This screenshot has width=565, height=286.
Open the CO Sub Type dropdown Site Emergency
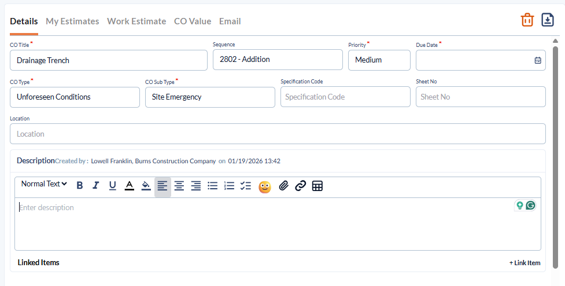(x=210, y=97)
